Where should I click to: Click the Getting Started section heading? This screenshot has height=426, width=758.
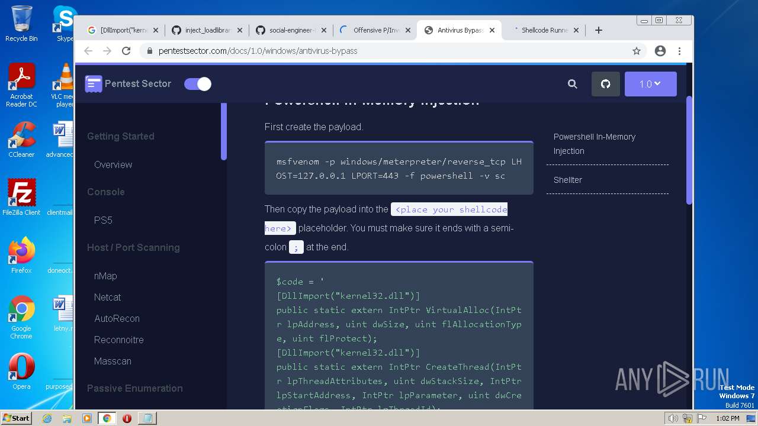click(121, 136)
